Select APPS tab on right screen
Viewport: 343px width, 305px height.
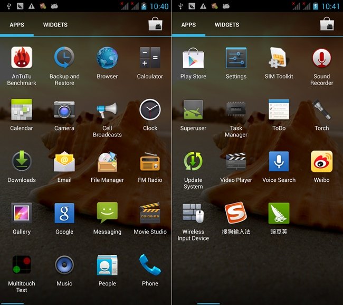click(x=188, y=25)
